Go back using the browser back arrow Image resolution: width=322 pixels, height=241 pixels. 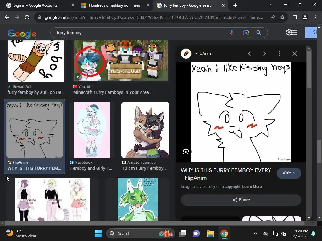7,18
